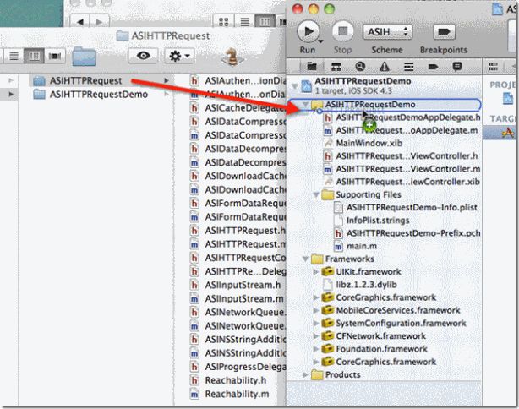Click Finder back navigation arrow
Image resolution: width=519 pixels, height=409 pixels.
(x=79, y=22)
